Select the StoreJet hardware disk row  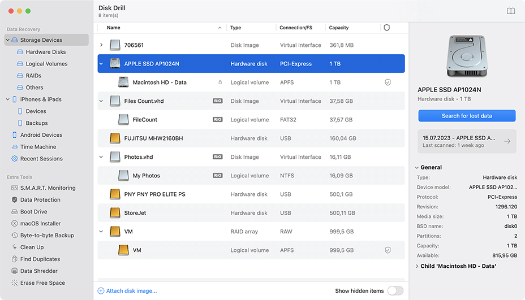click(251, 212)
